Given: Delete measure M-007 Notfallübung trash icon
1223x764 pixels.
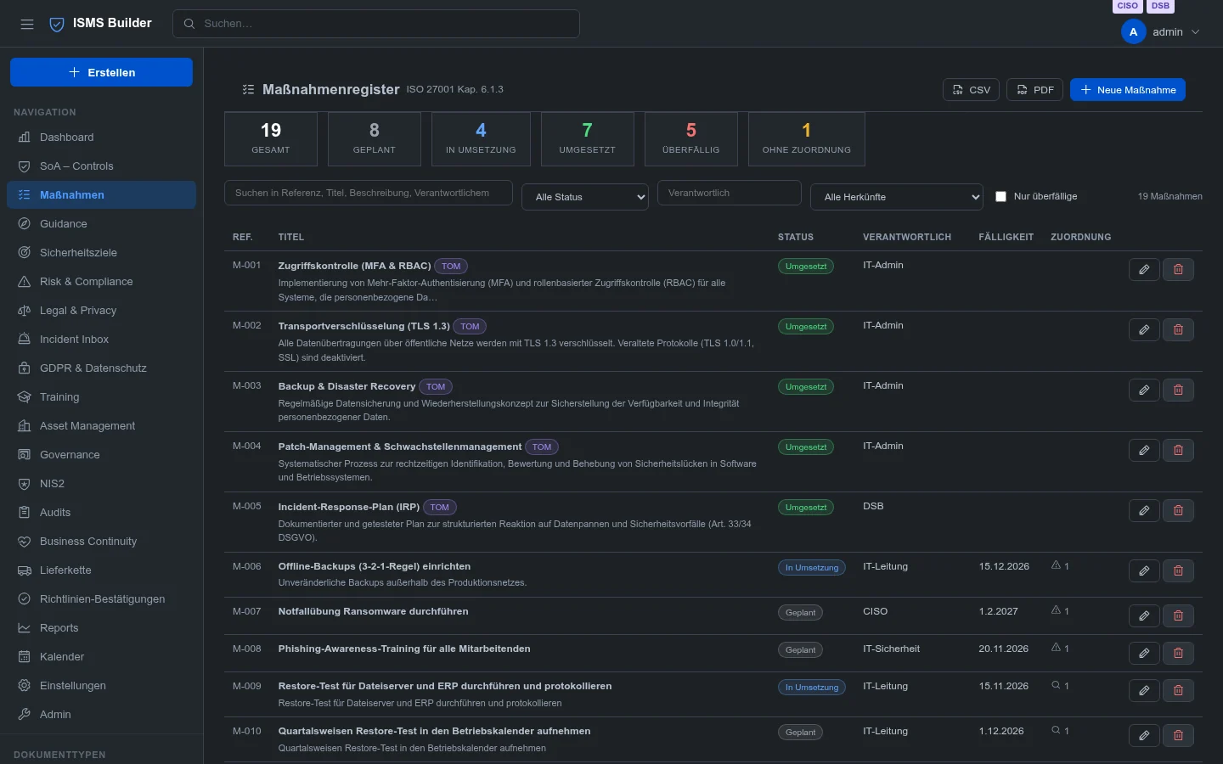Looking at the screenshot, I should tap(1178, 616).
